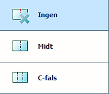
Task: Pick the C-fals fold option row
Action: point(54,78)
